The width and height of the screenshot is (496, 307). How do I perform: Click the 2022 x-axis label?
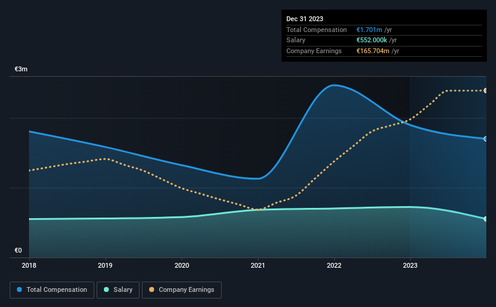(x=334, y=265)
